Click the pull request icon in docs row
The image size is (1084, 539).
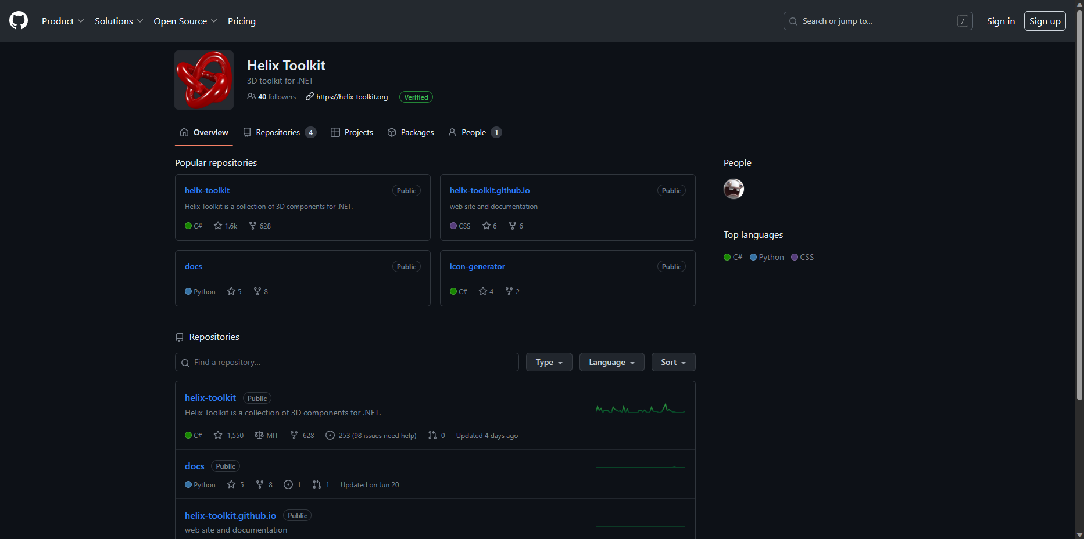(317, 484)
